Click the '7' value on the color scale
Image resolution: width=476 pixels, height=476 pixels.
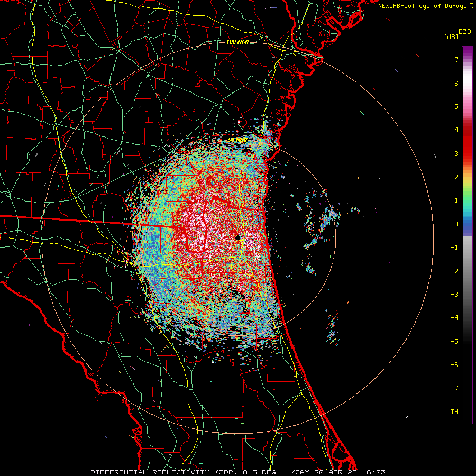[456, 59]
